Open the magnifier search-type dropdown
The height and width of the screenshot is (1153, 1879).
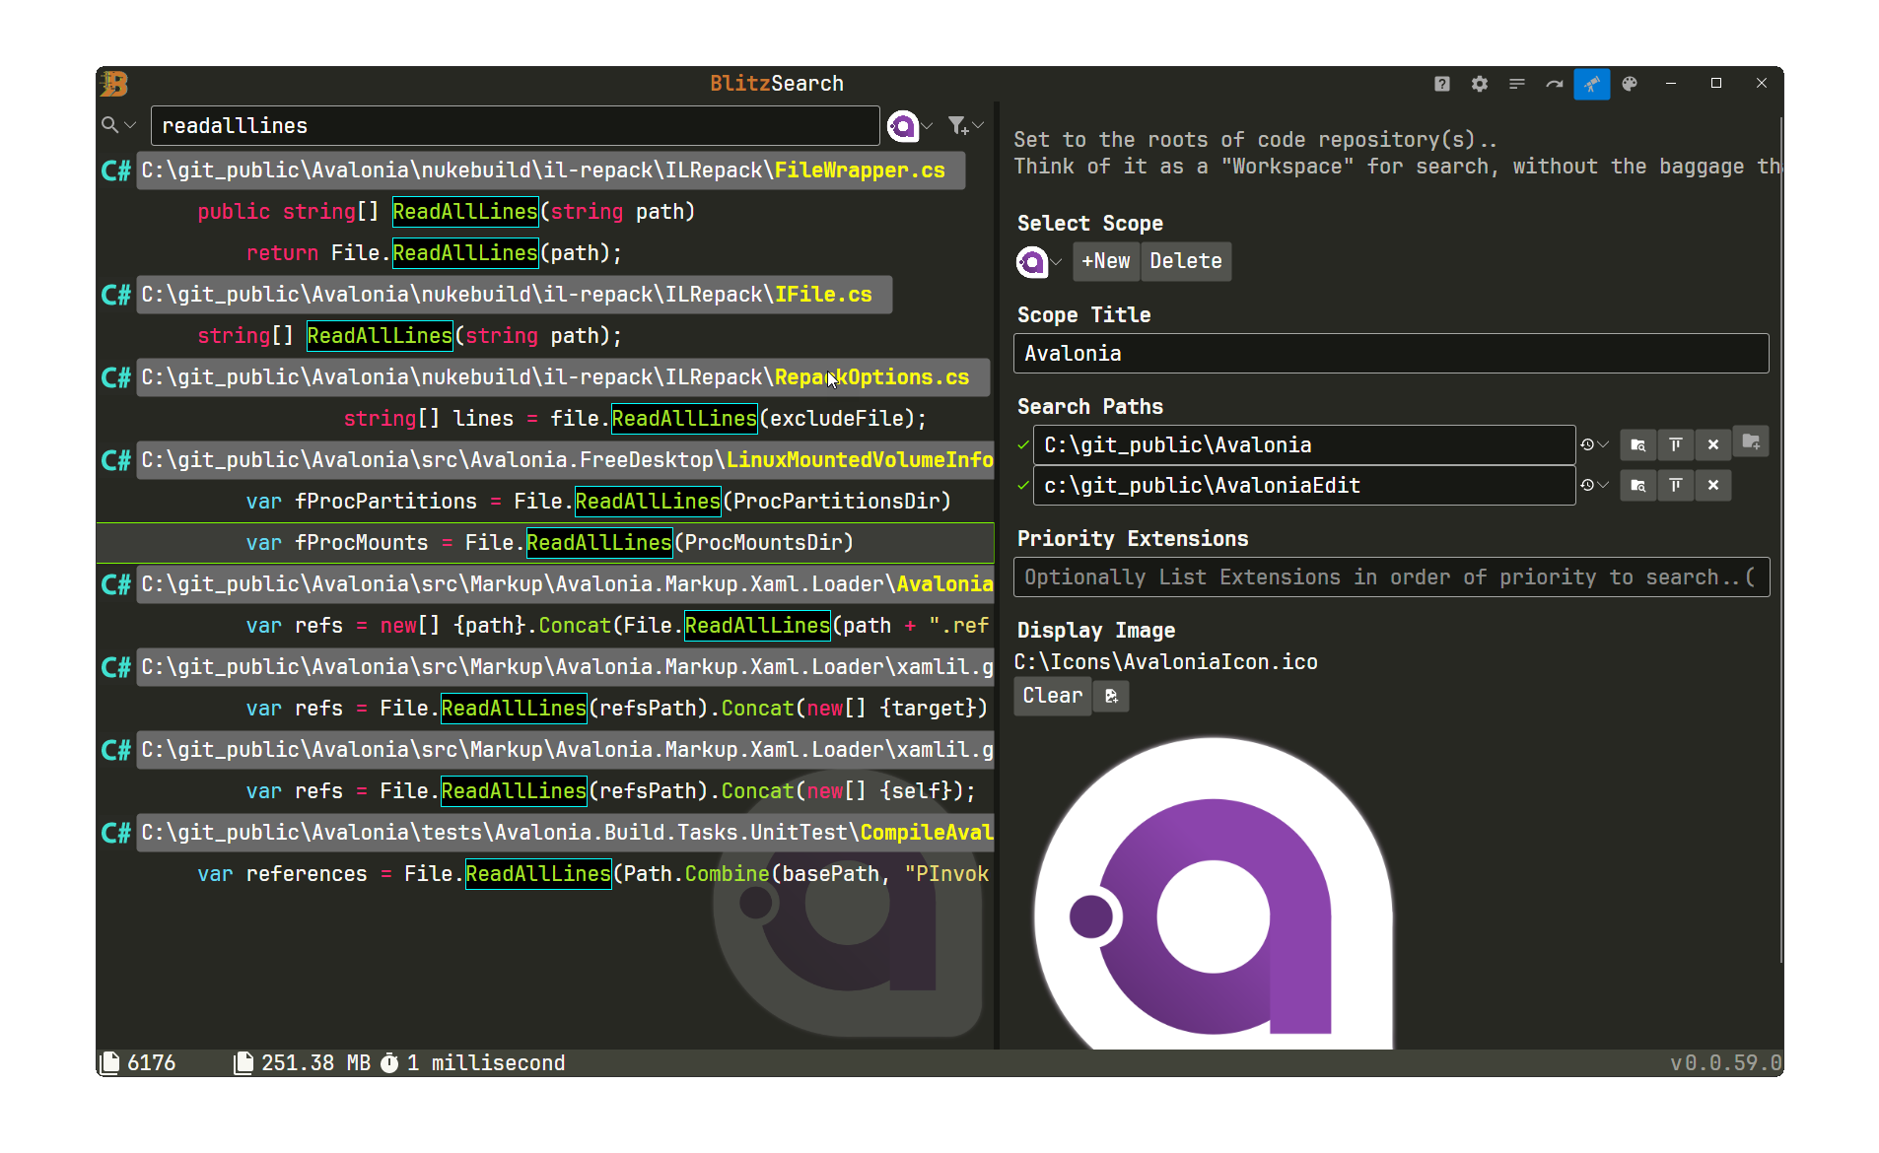(118, 125)
